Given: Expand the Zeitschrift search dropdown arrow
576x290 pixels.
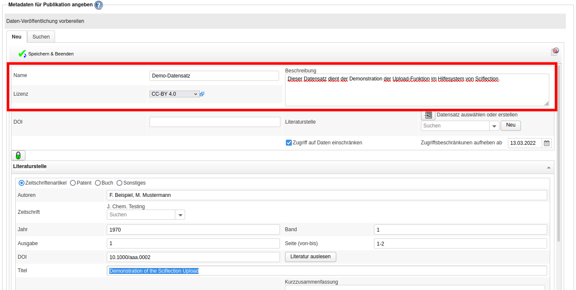Looking at the screenshot, I should click(180, 215).
